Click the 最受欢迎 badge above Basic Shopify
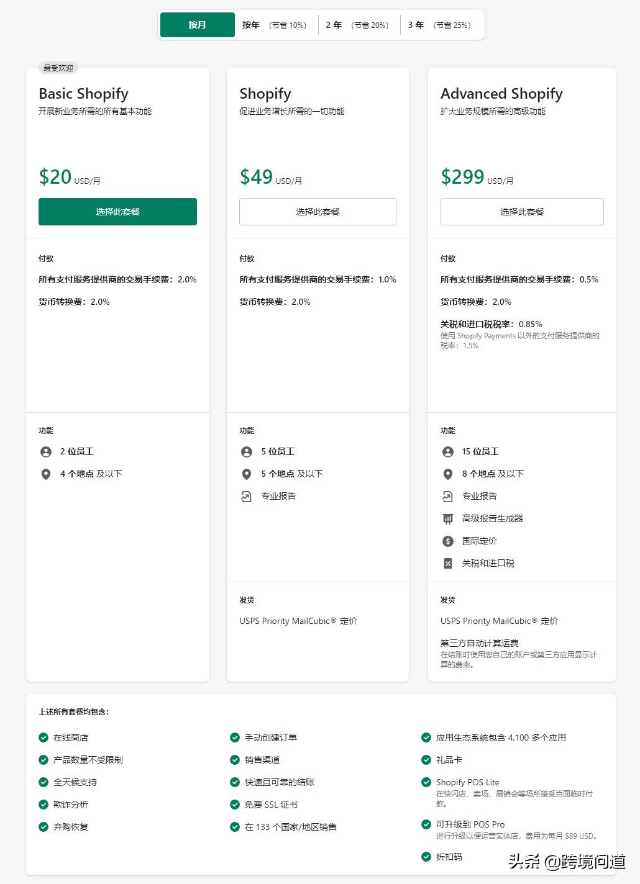640x884 pixels. (x=58, y=68)
